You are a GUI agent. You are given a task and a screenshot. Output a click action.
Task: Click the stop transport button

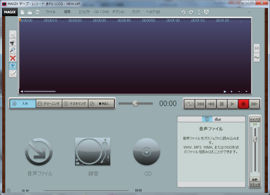click(222, 104)
